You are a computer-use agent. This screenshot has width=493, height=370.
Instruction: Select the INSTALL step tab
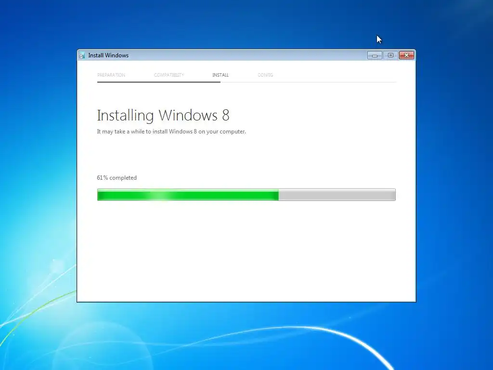(221, 75)
